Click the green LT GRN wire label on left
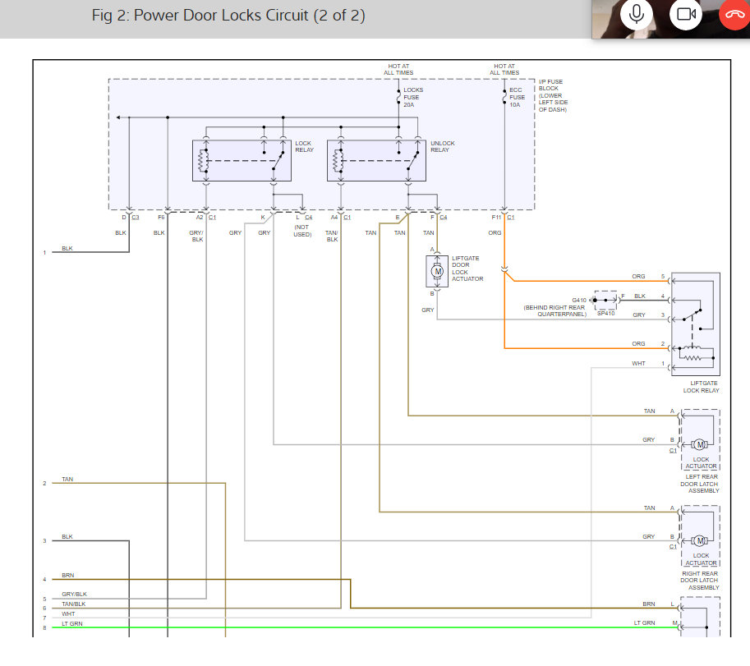750x666 pixels. pos(72,623)
